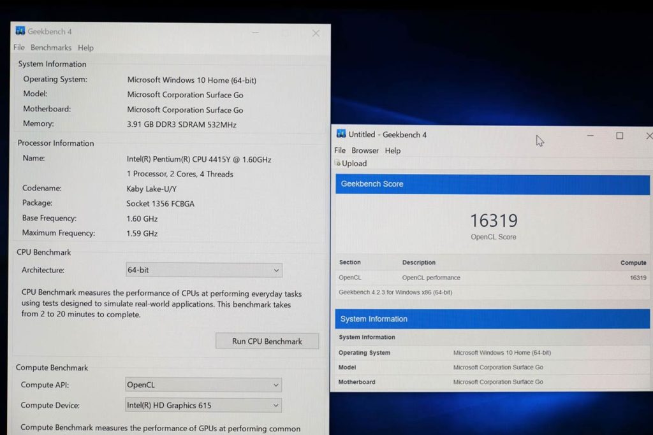
Task: Open Compute Device Intel HD Graphics dropdown
Action: pyautogui.click(x=203, y=405)
